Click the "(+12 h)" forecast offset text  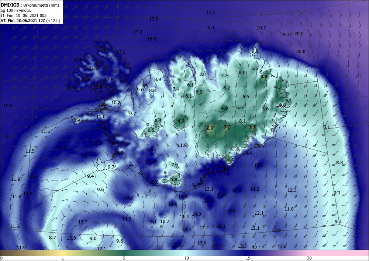click(53, 21)
